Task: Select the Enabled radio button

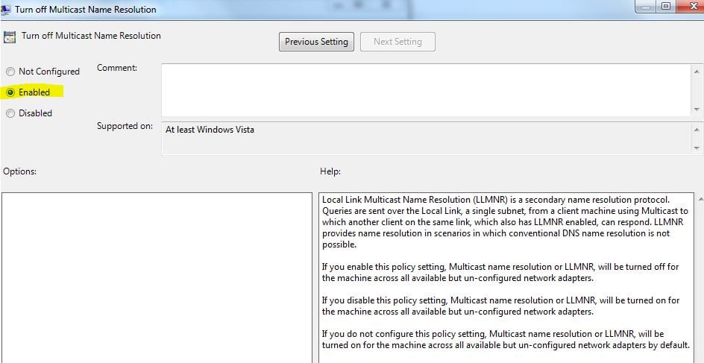Action: (10, 92)
